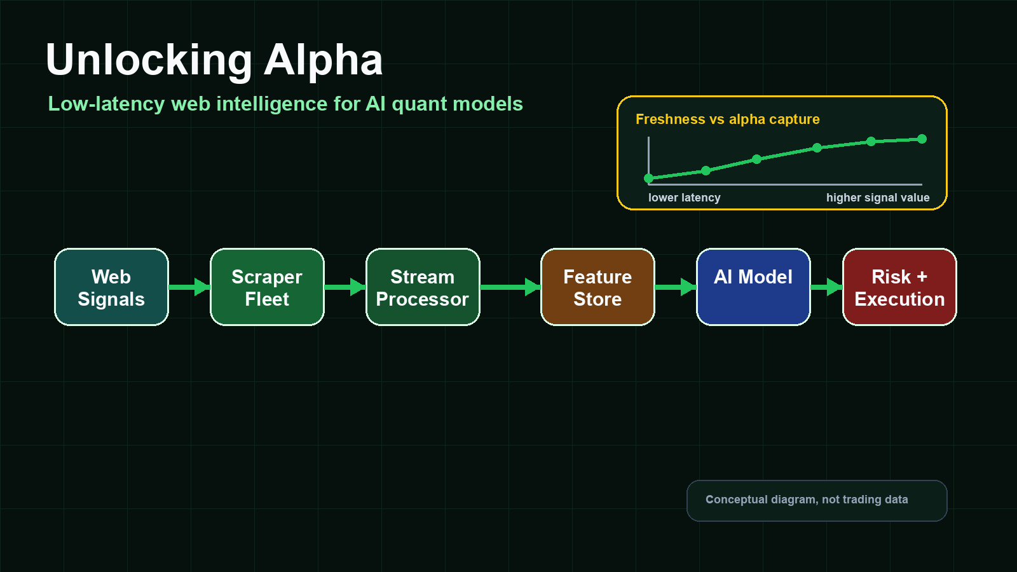Click the 'Unlocking Alpha' title text

click(214, 60)
